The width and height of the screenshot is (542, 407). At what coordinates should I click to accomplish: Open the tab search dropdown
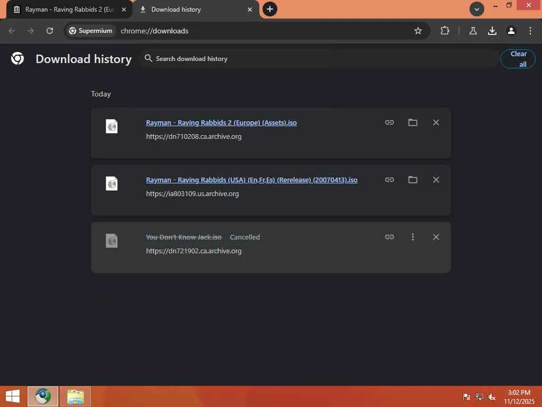pos(477,10)
